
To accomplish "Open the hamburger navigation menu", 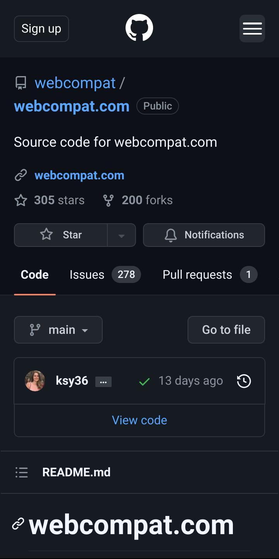I will (x=252, y=28).
